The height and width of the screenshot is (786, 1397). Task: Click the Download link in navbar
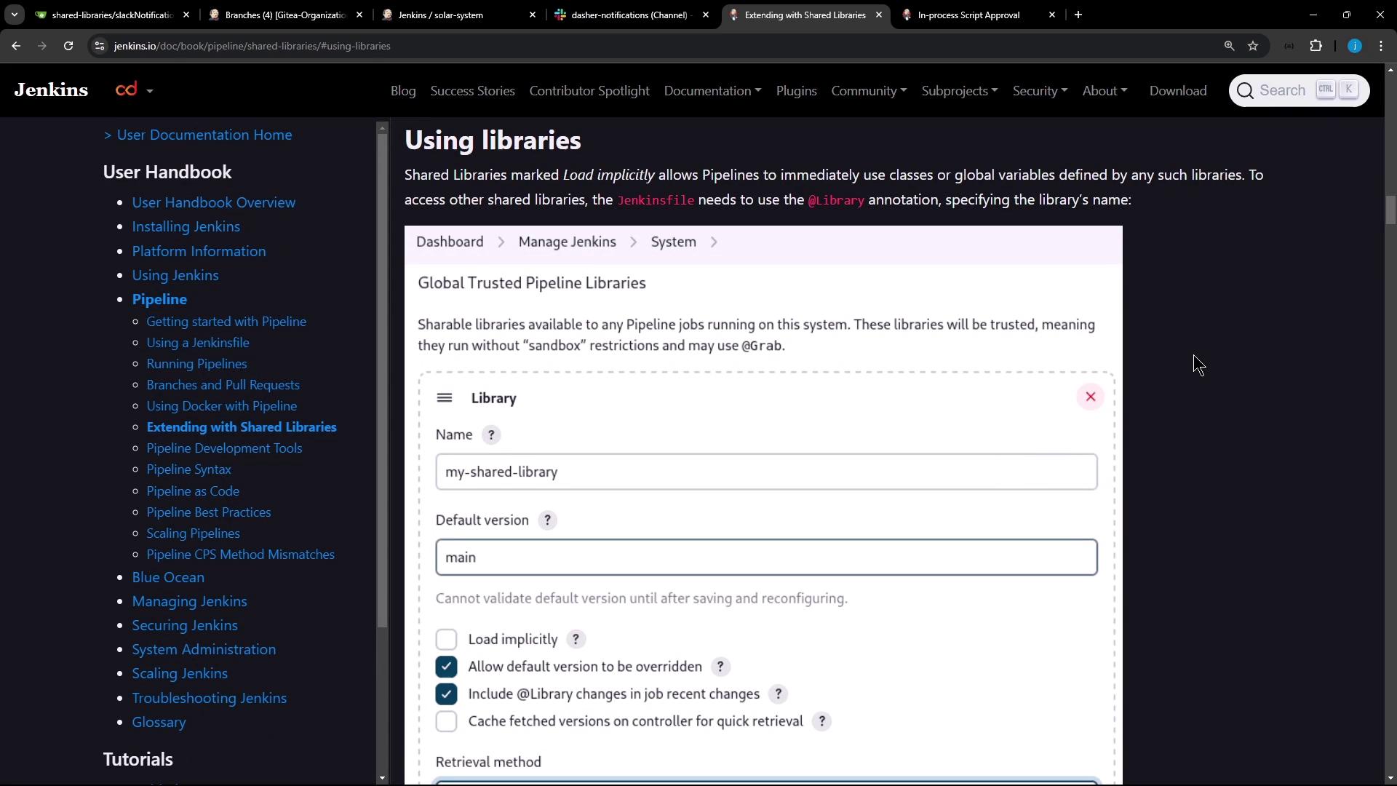(1177, 91)
